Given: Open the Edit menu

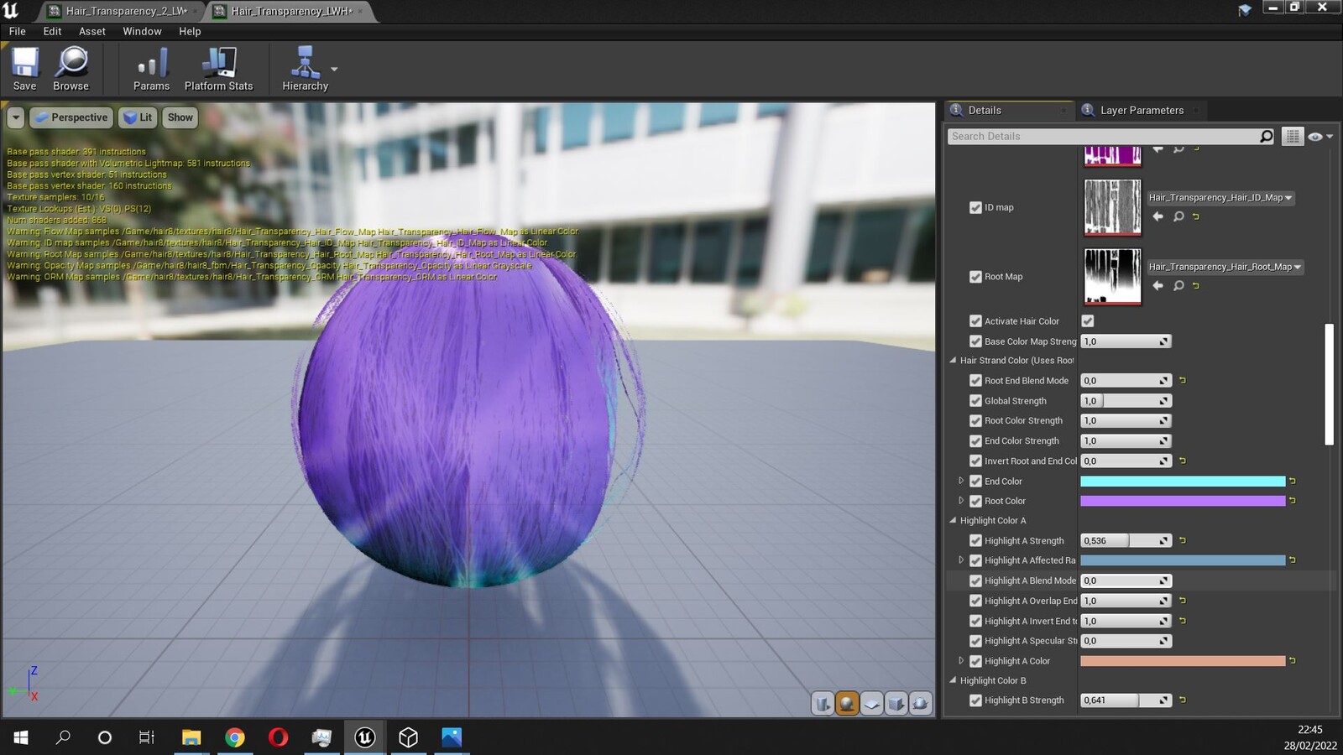Looking at the screenshot, I should [52, 31].
